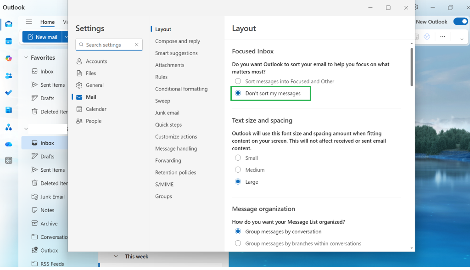Viewport: 470px width, 270px height.
Task: Open Message handling settings
Action: click(x=176, y=148)
